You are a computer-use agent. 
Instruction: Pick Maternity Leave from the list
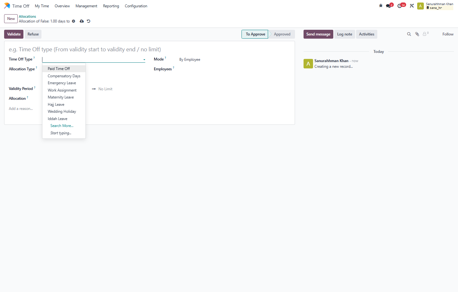pos(64,97)
